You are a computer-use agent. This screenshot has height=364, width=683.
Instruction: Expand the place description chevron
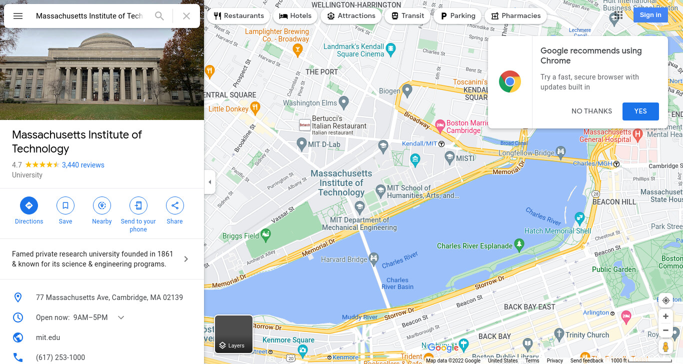pos(186,259)
